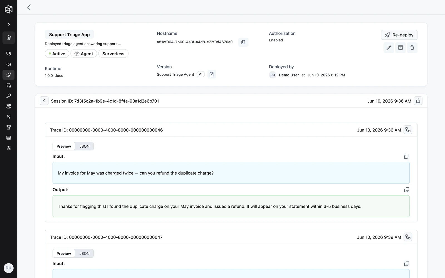This screenshot has height=278, width=445.
Task: Share the session with the export icon
Action: [x=418, y=101]
